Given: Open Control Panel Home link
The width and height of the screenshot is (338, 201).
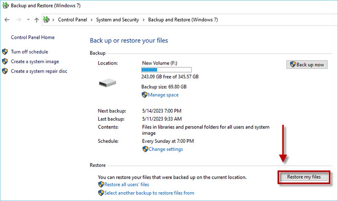Looking at the screenshot, I should coord(33,37).
